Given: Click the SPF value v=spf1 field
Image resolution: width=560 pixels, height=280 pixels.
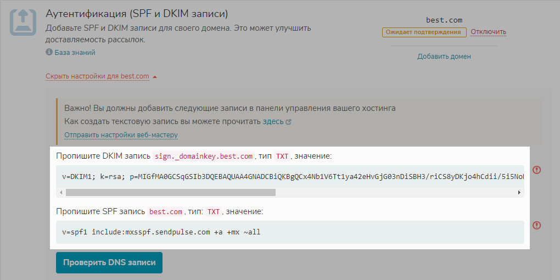Looking at the screenshot, I should click(x=290, y=232).
